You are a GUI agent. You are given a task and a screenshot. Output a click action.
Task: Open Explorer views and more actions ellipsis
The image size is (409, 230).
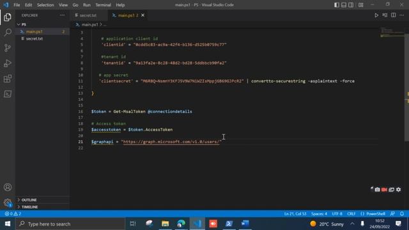(x=63, y=15)
